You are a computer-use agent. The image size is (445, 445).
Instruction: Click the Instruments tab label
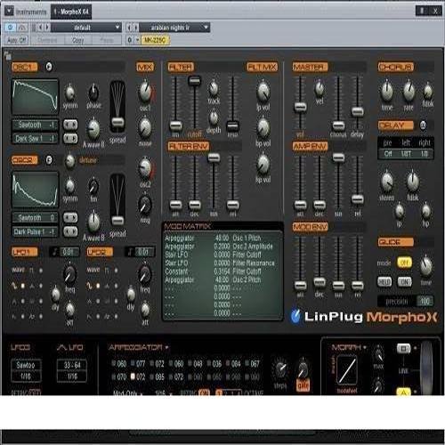(x=31, y=12)
